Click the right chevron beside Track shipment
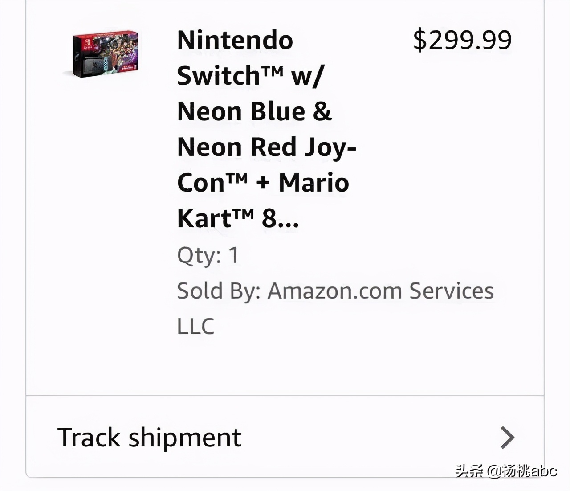The width and height of the screenshot is (570, 491). coord(507,437)
